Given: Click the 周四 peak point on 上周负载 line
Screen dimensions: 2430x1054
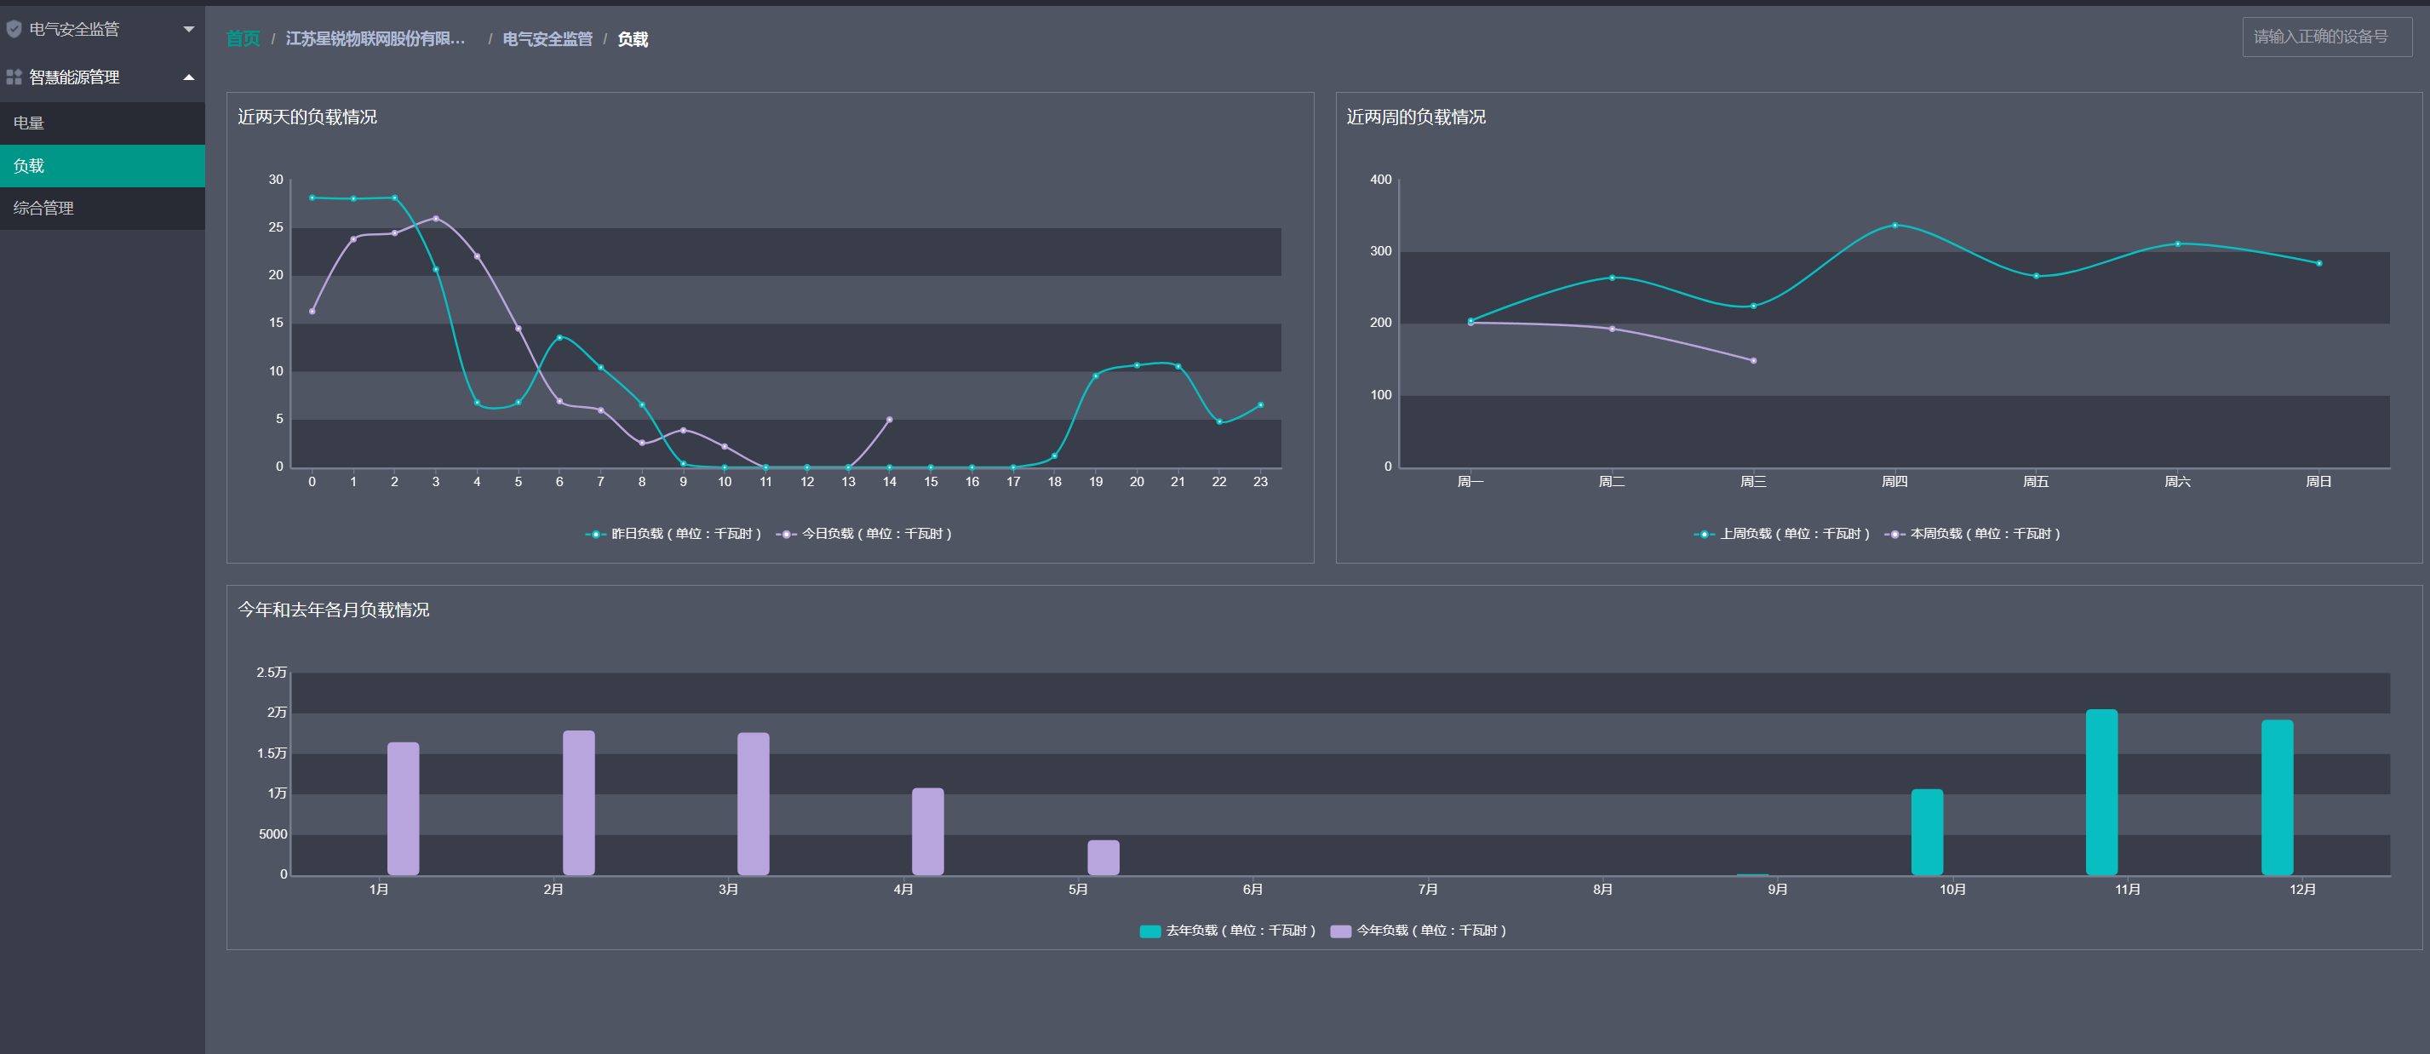Looking at the screenshot, I should [x=1894, y=226].
